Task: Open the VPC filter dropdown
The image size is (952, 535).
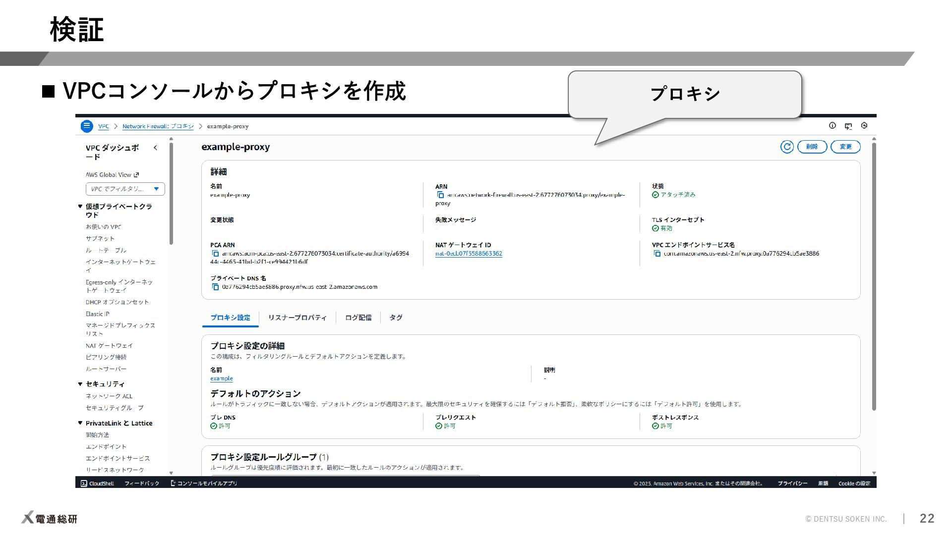Action: 125,189
